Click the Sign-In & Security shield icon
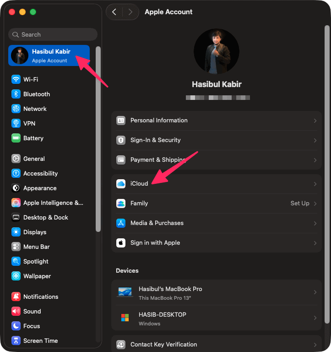 (121, 140)
